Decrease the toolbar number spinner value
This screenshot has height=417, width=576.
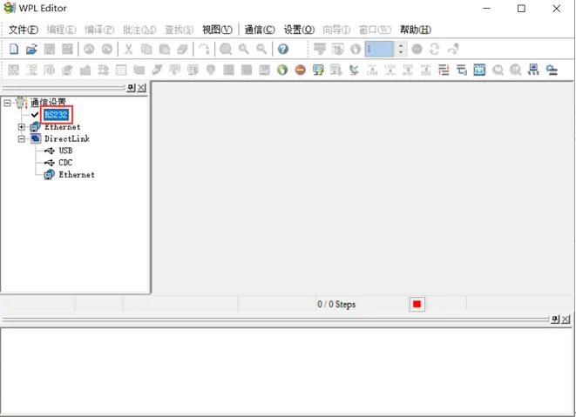401,52
